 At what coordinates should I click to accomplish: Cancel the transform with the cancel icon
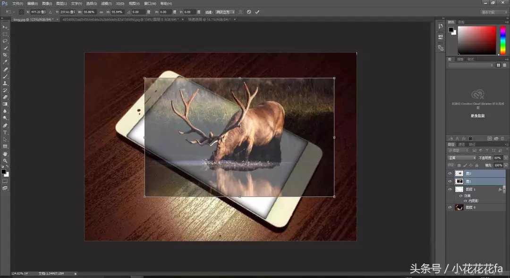[x=249, y=12]
